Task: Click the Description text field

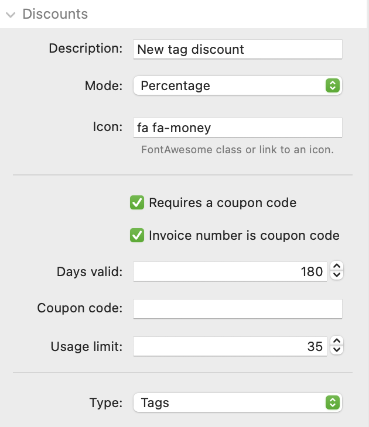Action: 237,50
